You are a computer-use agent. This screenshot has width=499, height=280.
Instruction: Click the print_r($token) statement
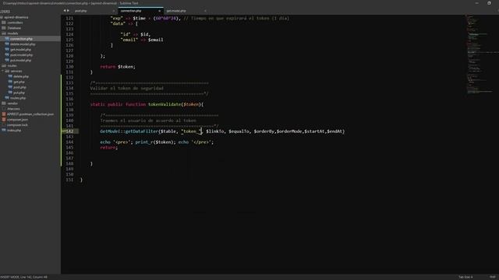(x=155, y=142)
